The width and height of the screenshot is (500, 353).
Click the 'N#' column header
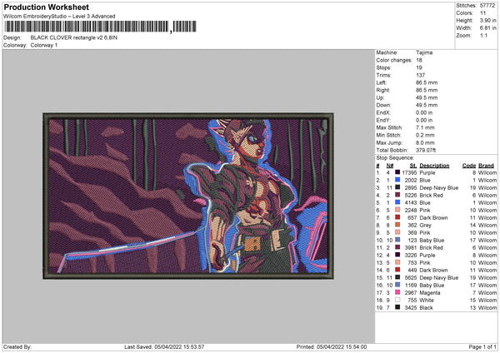390,166
